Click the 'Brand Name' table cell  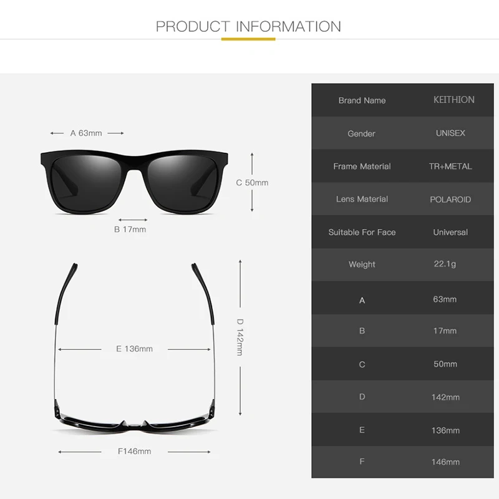pyautogui.click(x=362, y=100)
